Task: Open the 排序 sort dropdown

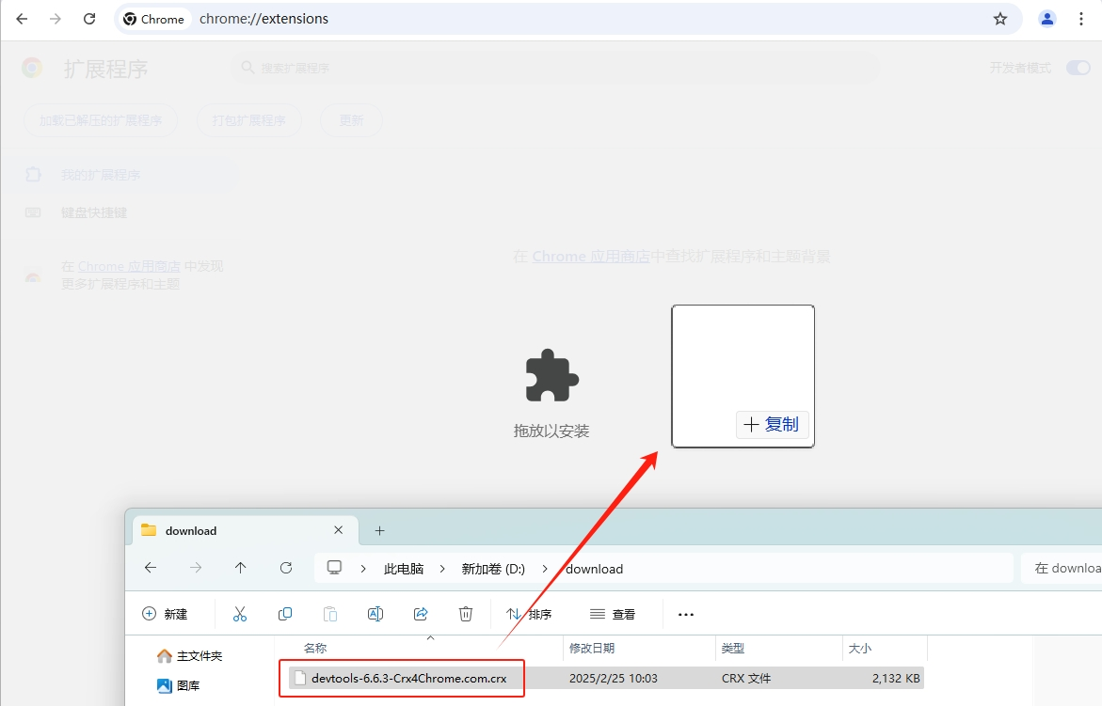Action: click(x=530, y=614)
